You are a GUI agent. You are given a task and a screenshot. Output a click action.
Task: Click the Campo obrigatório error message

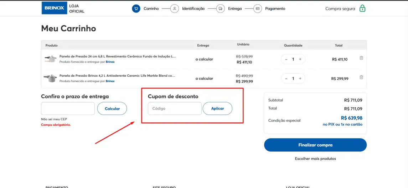coord(56,125)
